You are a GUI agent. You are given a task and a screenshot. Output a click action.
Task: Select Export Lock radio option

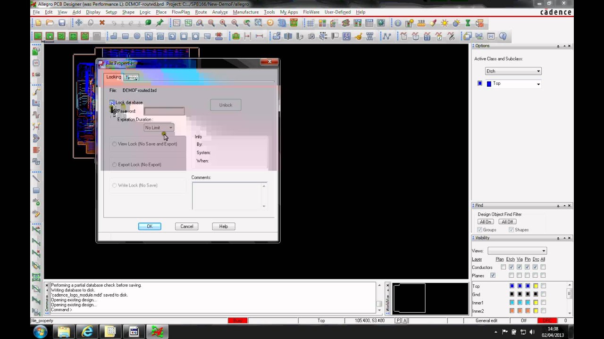(x=114, y=164)
